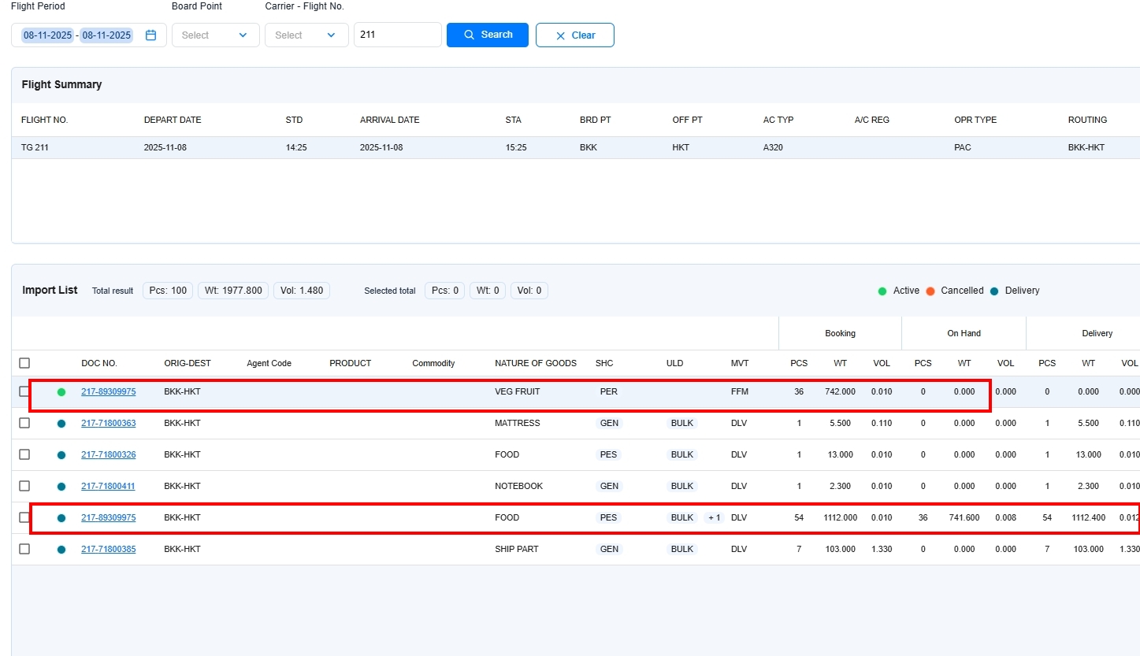Click the green Active legend dot

882,291
